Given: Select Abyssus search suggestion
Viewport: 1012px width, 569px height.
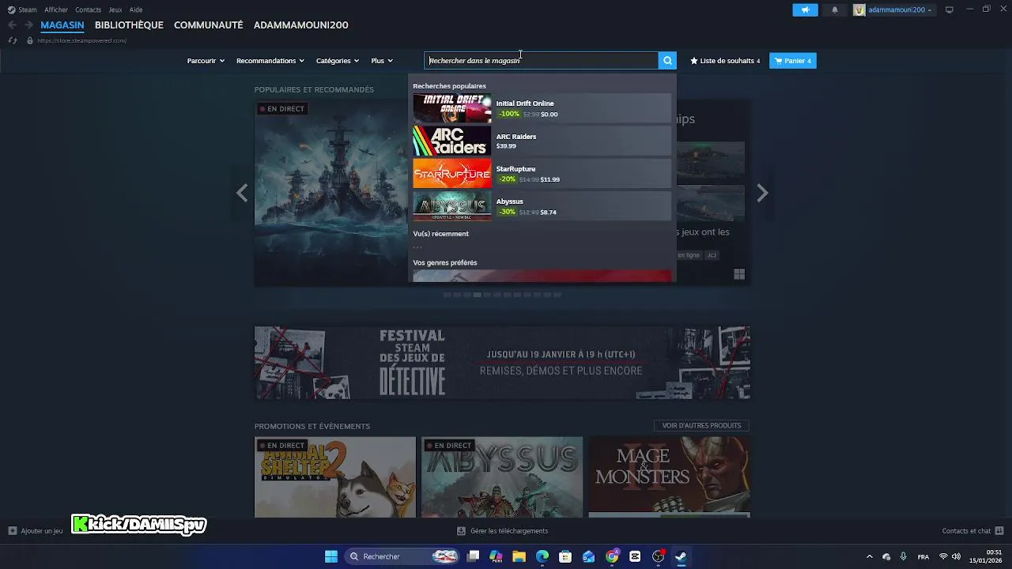Looking at the screenshot, I should click(x=542, y=206).
